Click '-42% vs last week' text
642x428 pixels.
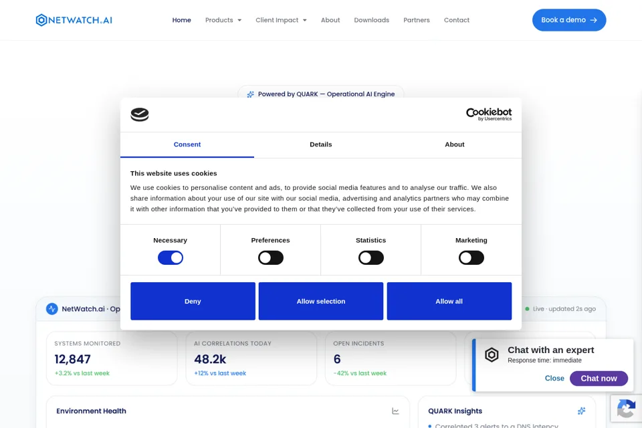click(360, 373)
